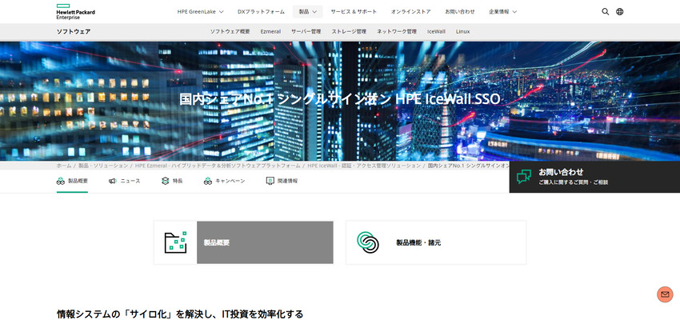Select ソフトウェア概要 in sub navigation
Screen dimensions: 680x320
(x=230, y=32)
